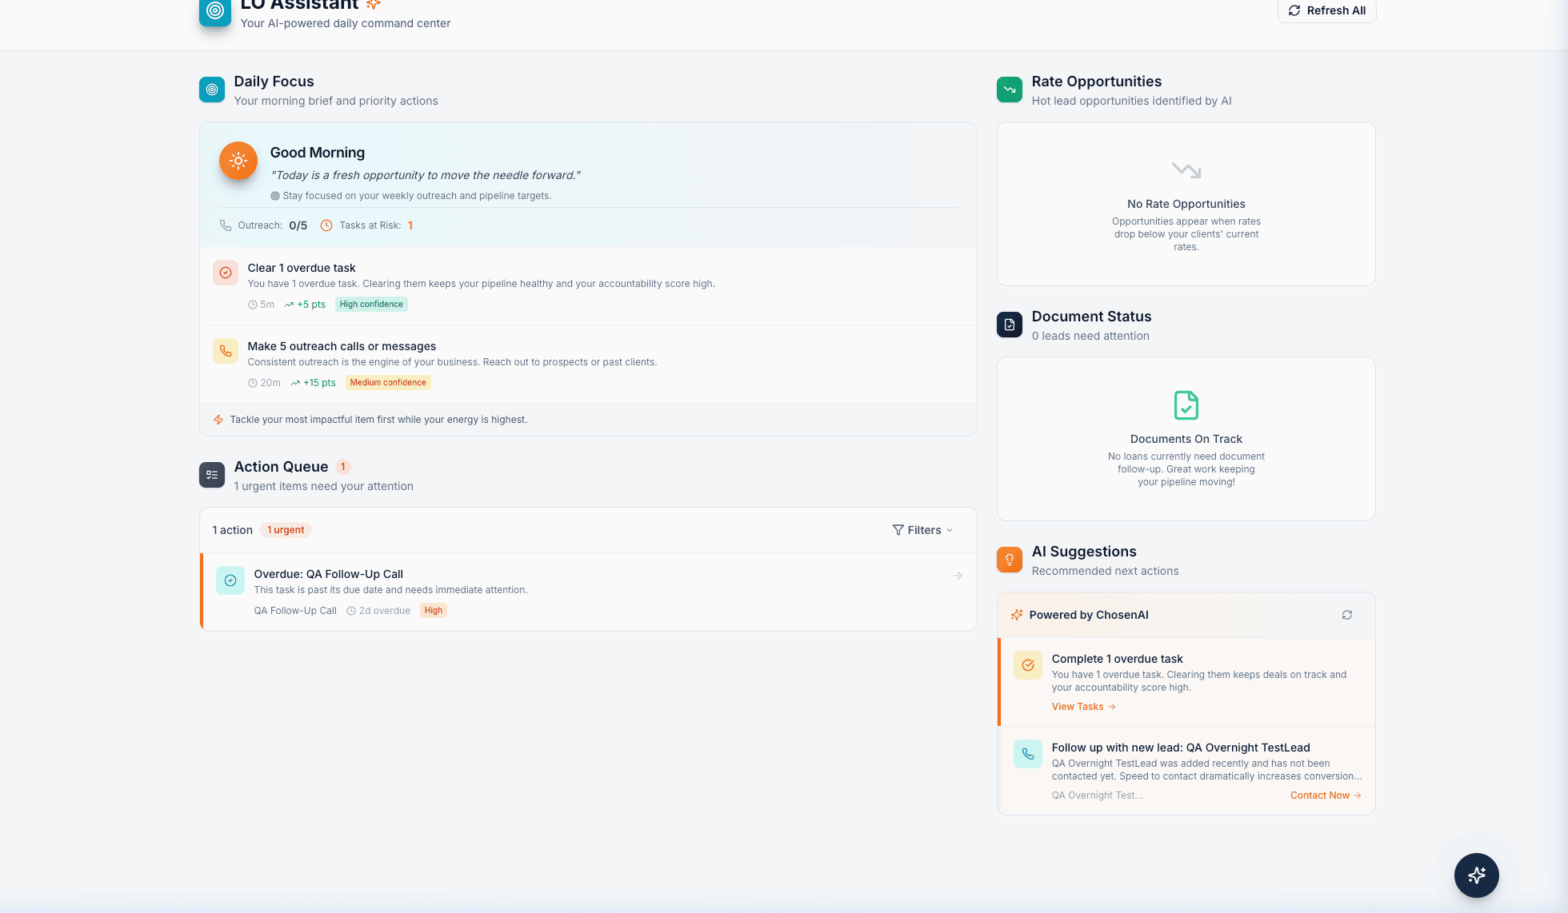The image size is (1568, 913).
Task: Click the Documents On Track checkmark icon
Action: 1186,405
